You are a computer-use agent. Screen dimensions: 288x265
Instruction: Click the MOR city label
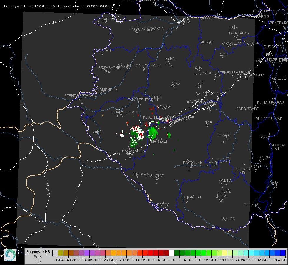pos(224,54)
